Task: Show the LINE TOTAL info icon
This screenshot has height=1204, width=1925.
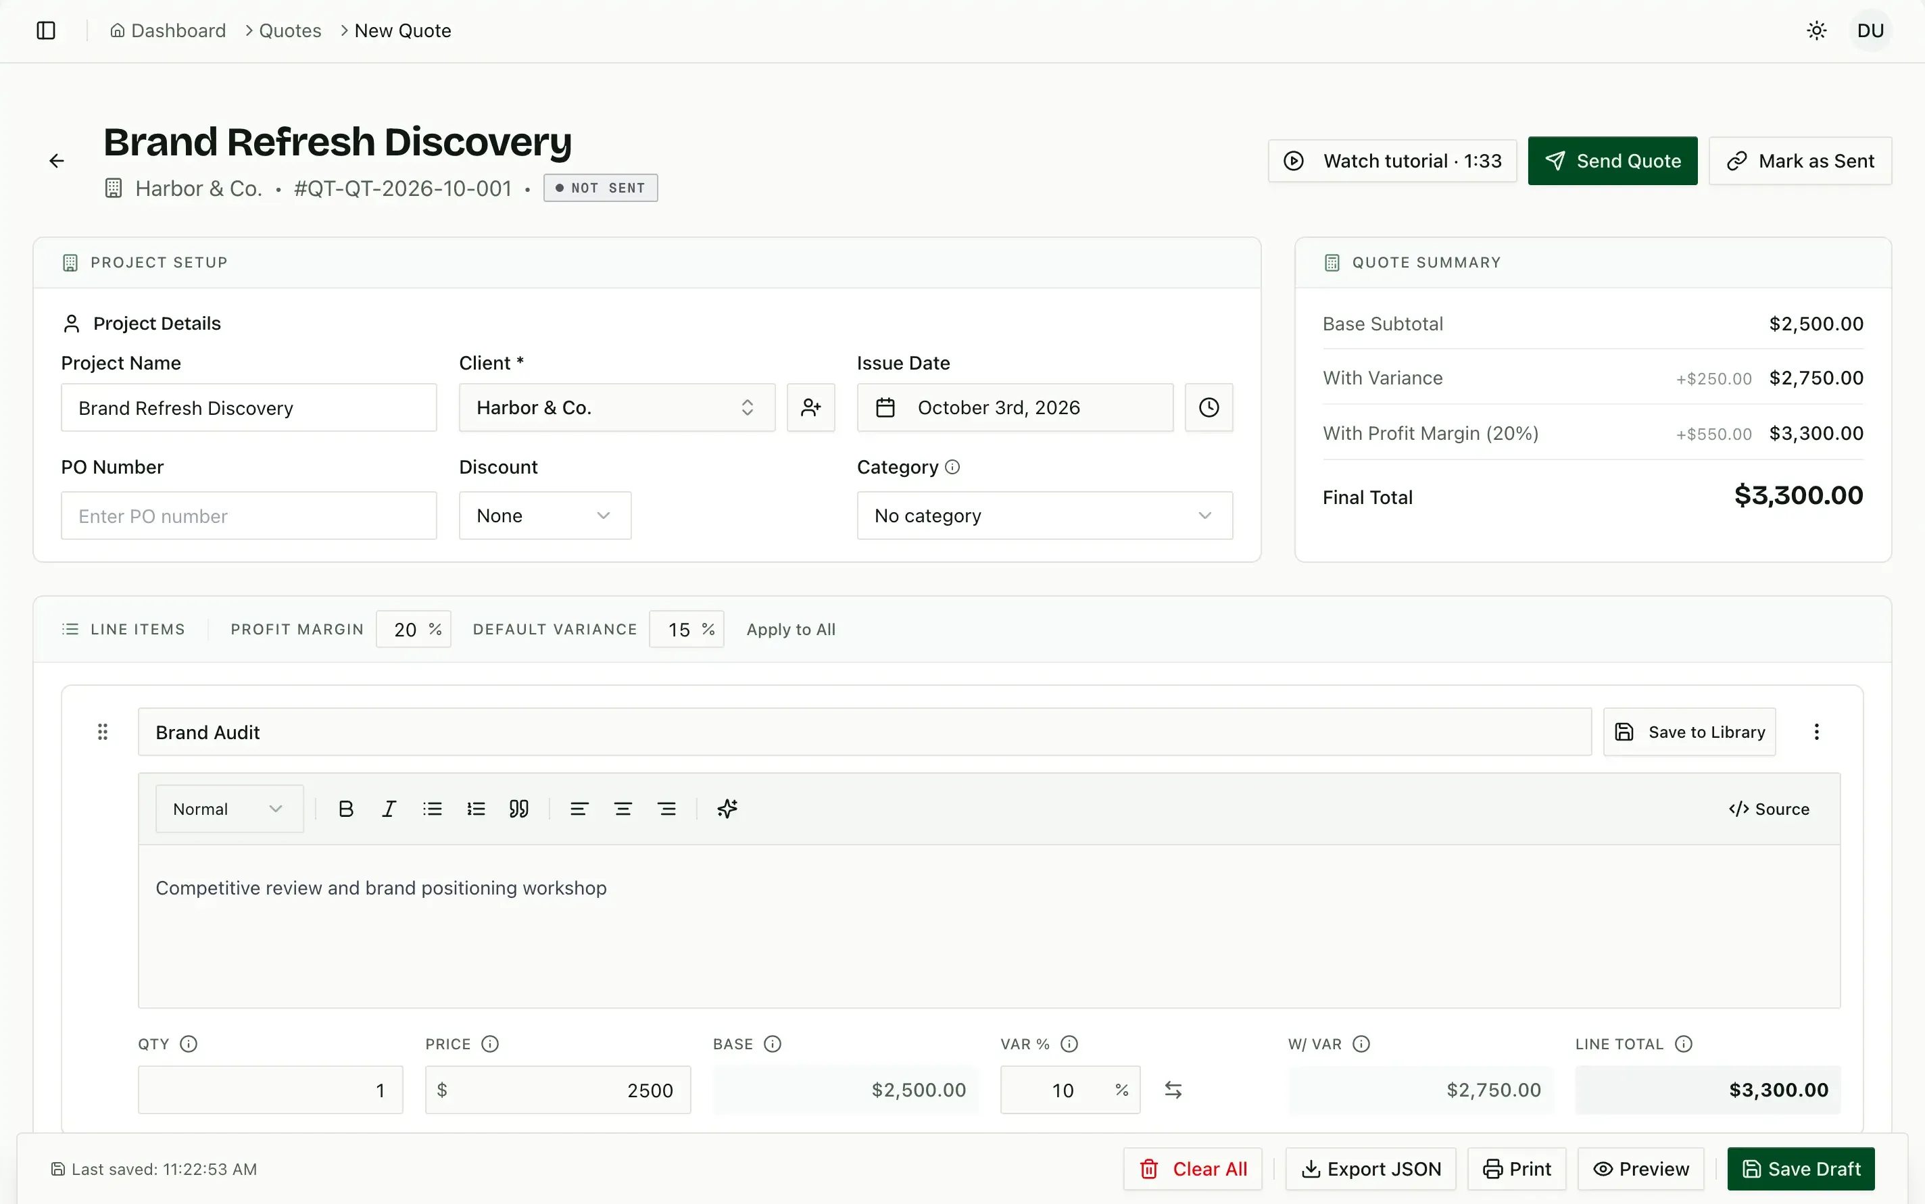Action: coord(1684,1044)
